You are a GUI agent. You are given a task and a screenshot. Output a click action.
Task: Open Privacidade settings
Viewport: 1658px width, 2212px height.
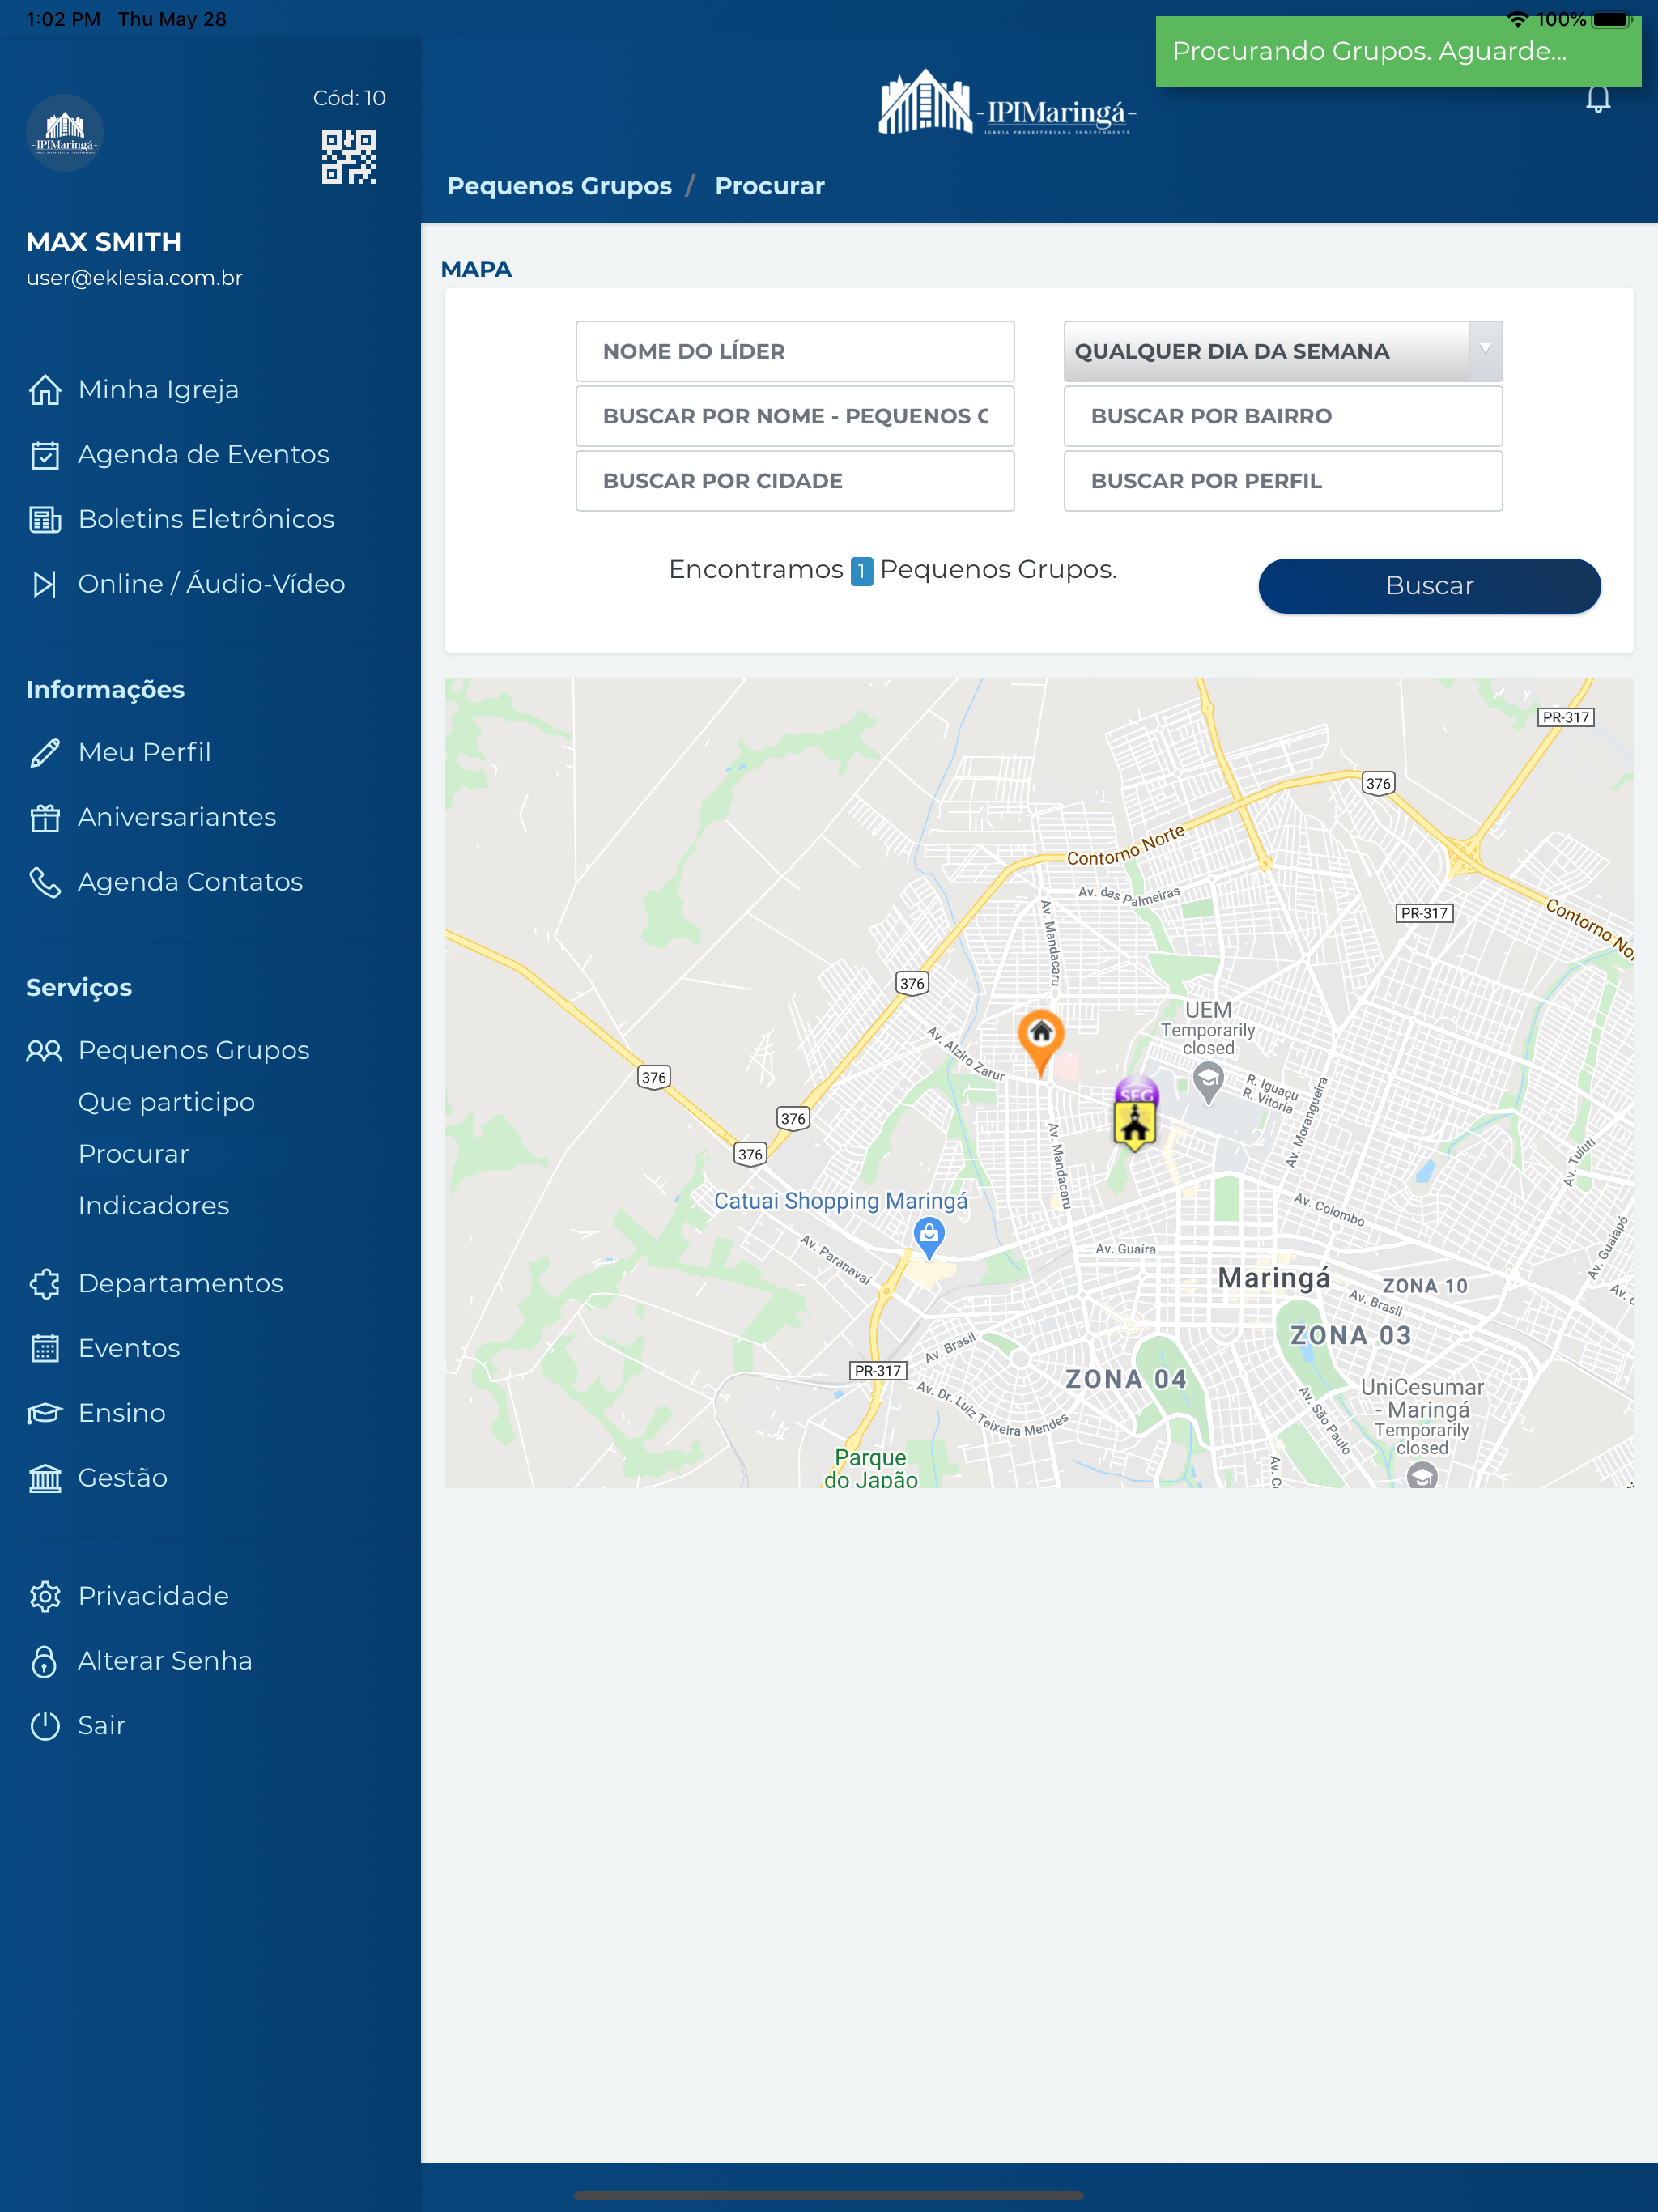[154, 1596]
